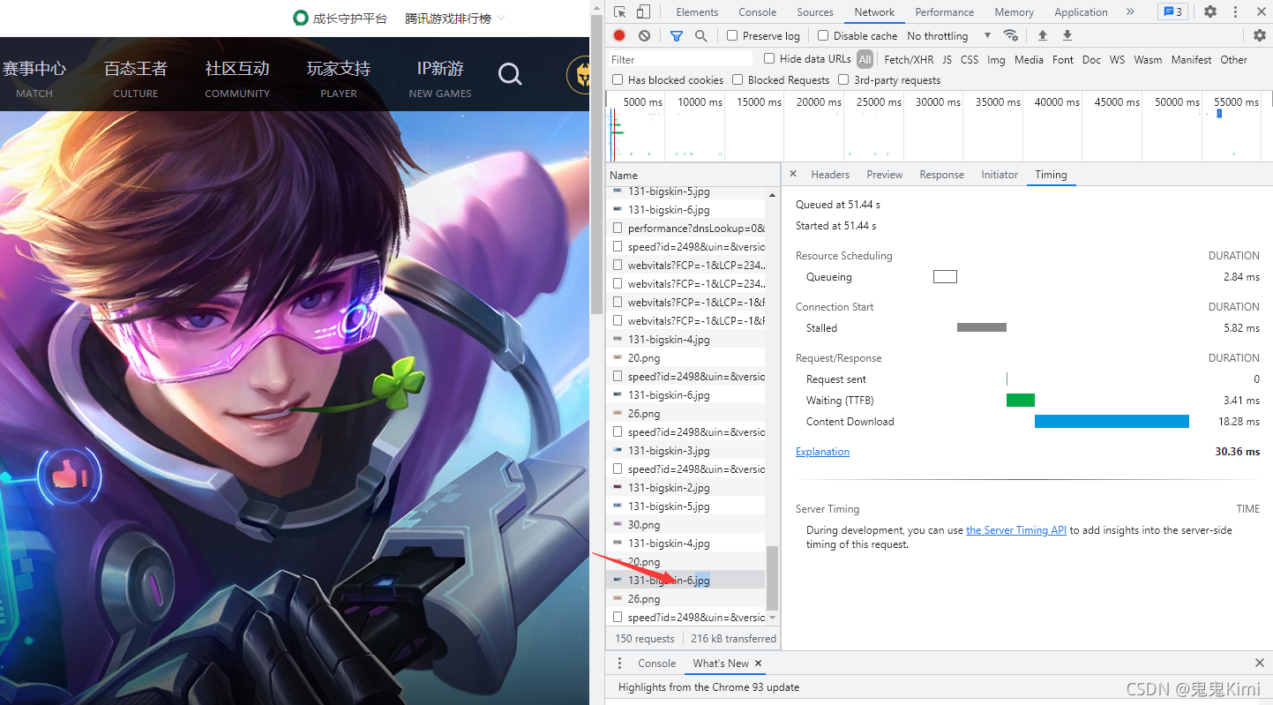
Task: Toggle the device toolbar icon
Action: tap(643, 12)
